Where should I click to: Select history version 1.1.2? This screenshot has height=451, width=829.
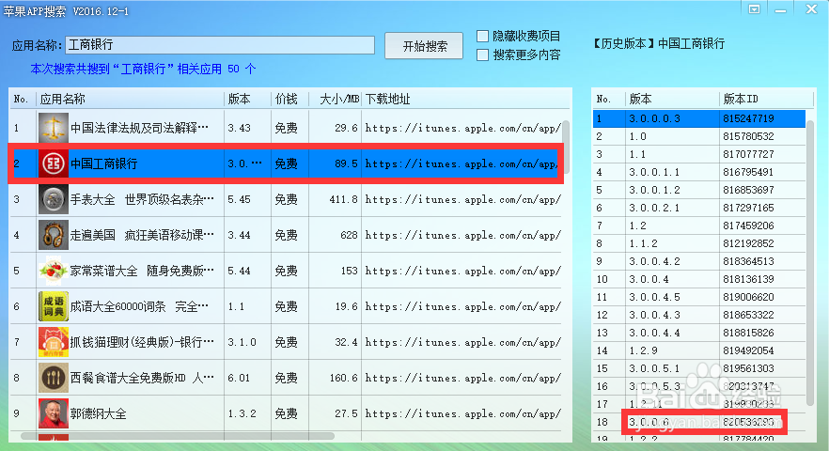(x=699, y=243)
